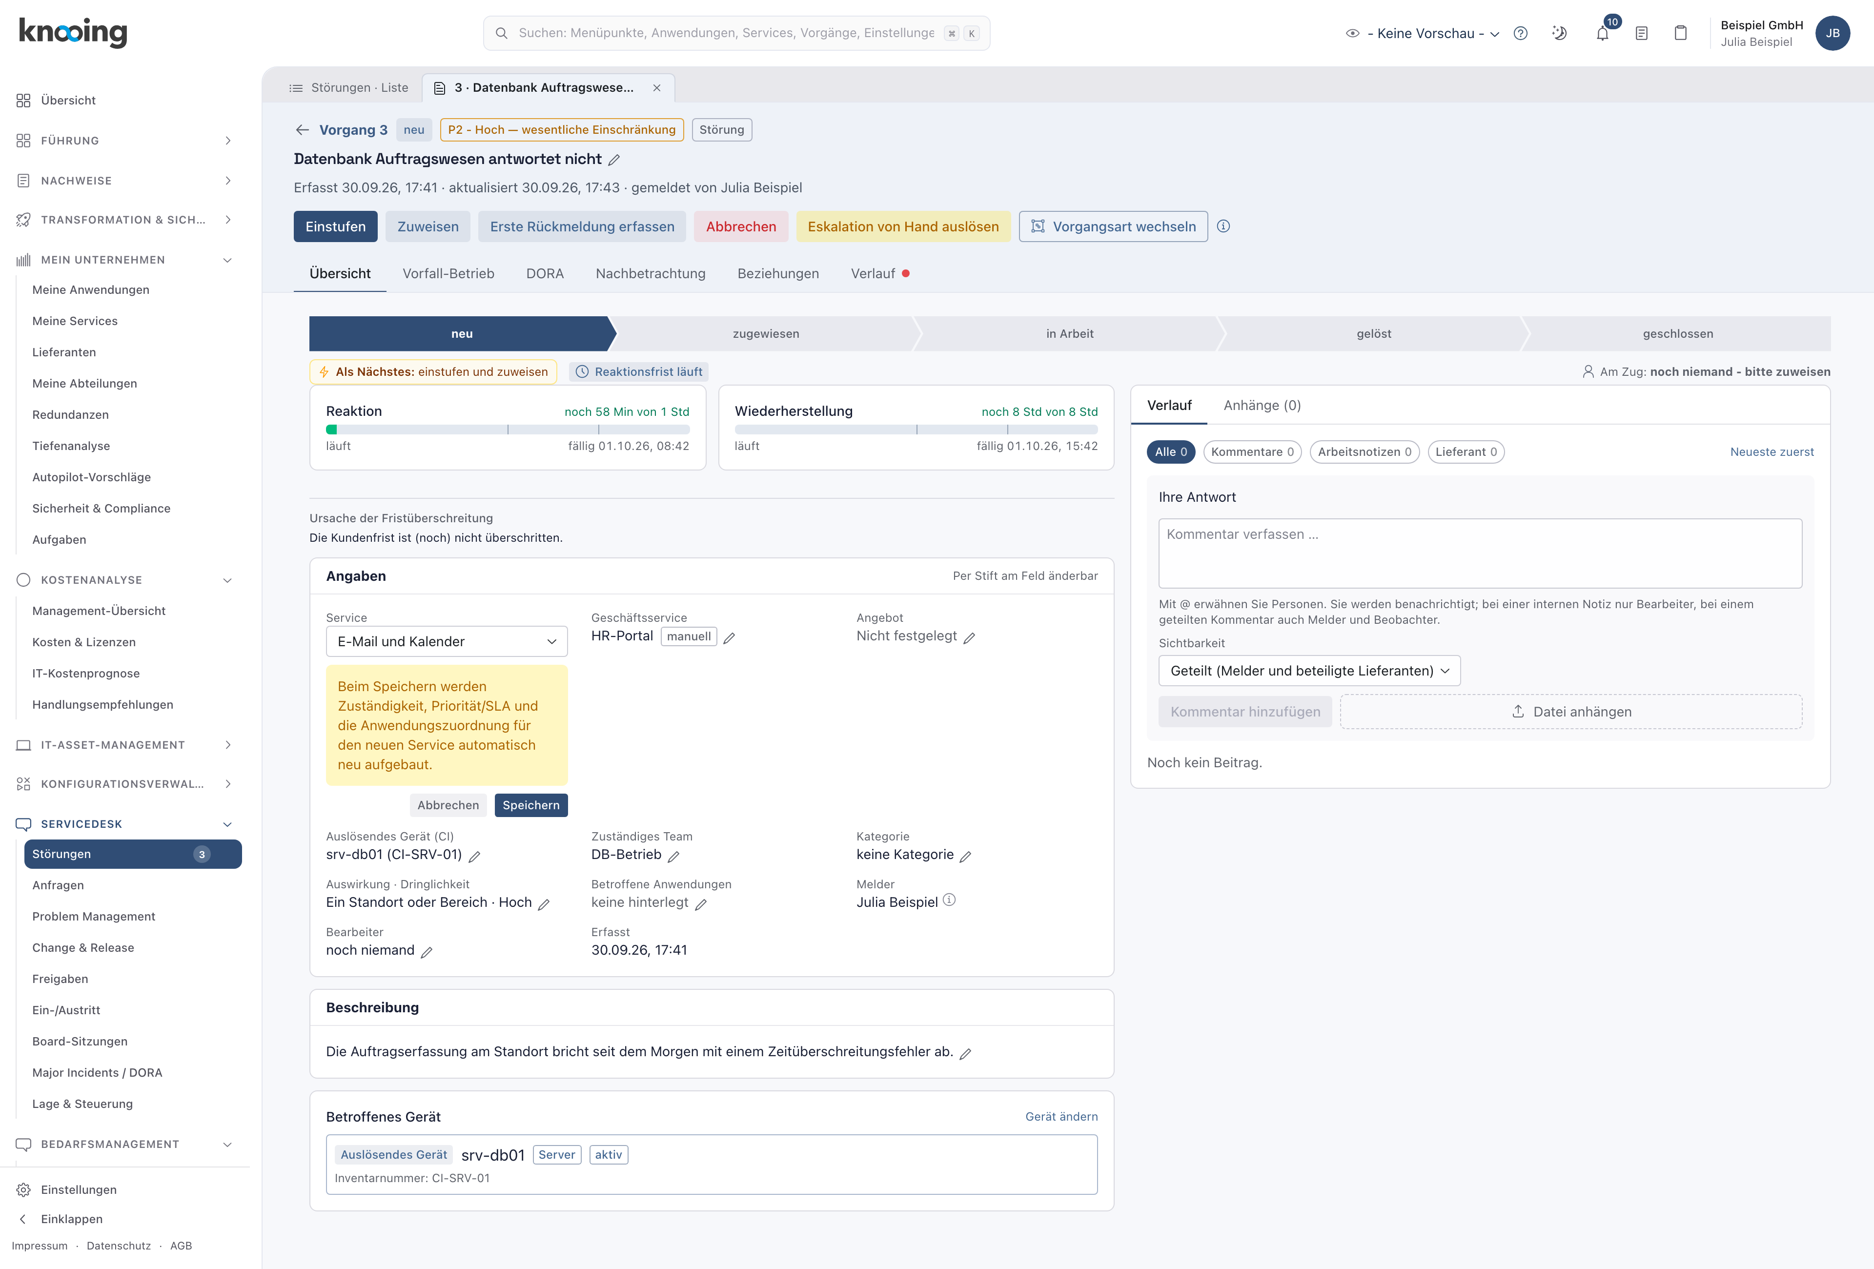This screenshot has width=1874, height=1269.
Task: Open the Keine Vorschau dropdown
Action: click(x=1423, y=33)
